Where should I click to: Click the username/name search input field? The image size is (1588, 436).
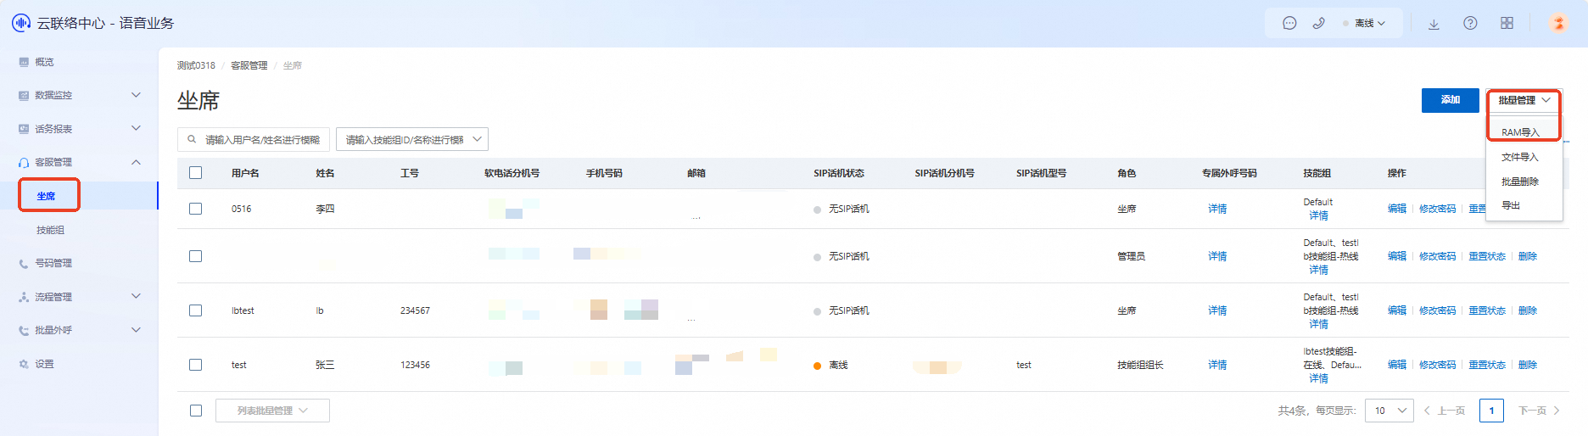click(x=253, y=139)
